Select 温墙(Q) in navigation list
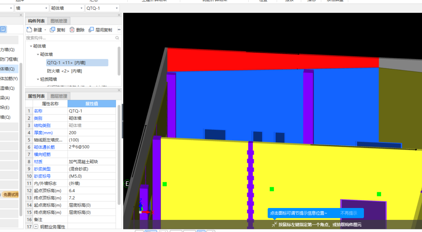Viewport: 422px width, 232px height. (7, 88)
